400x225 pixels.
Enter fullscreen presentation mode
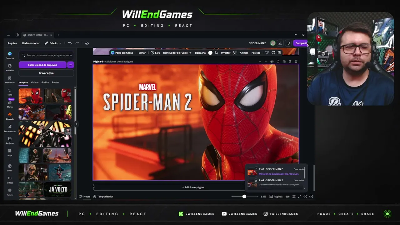299,197
